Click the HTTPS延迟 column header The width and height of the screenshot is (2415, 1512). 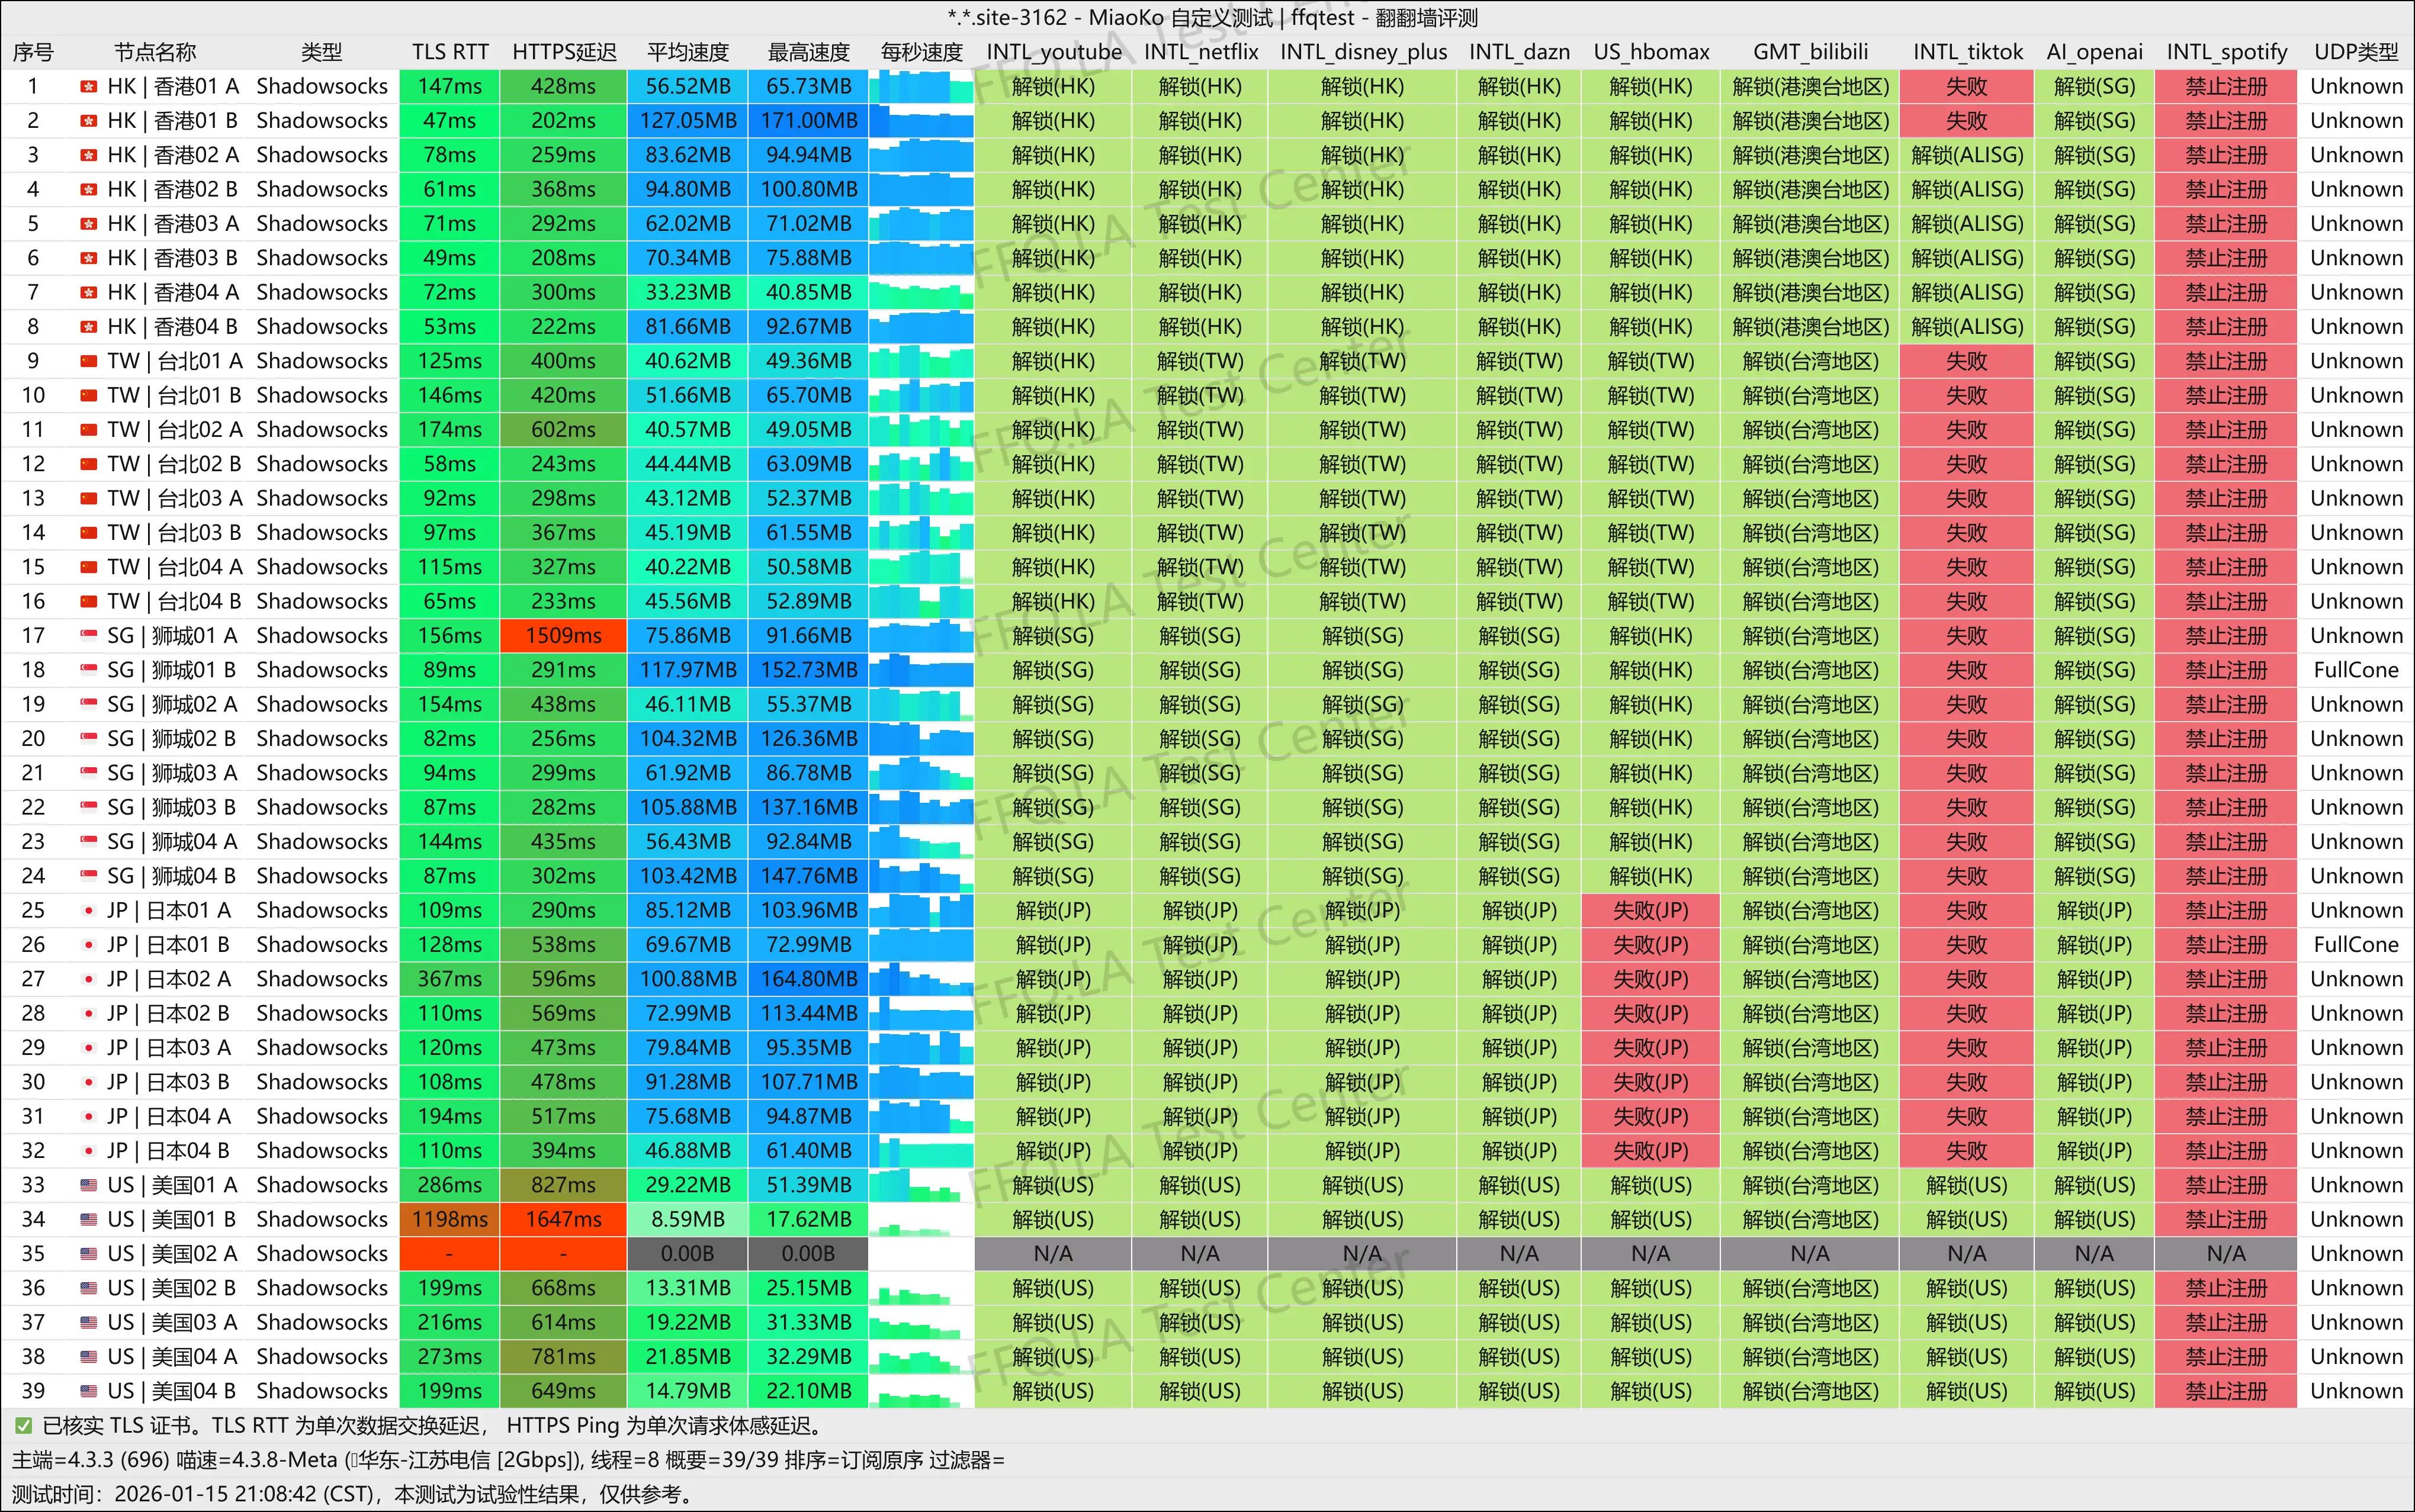[564, 52]
